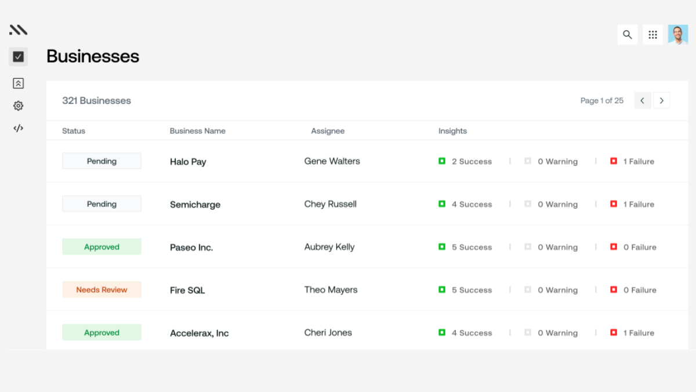Toggle the Pending status badge on Halo Pay

pos(101,161)
